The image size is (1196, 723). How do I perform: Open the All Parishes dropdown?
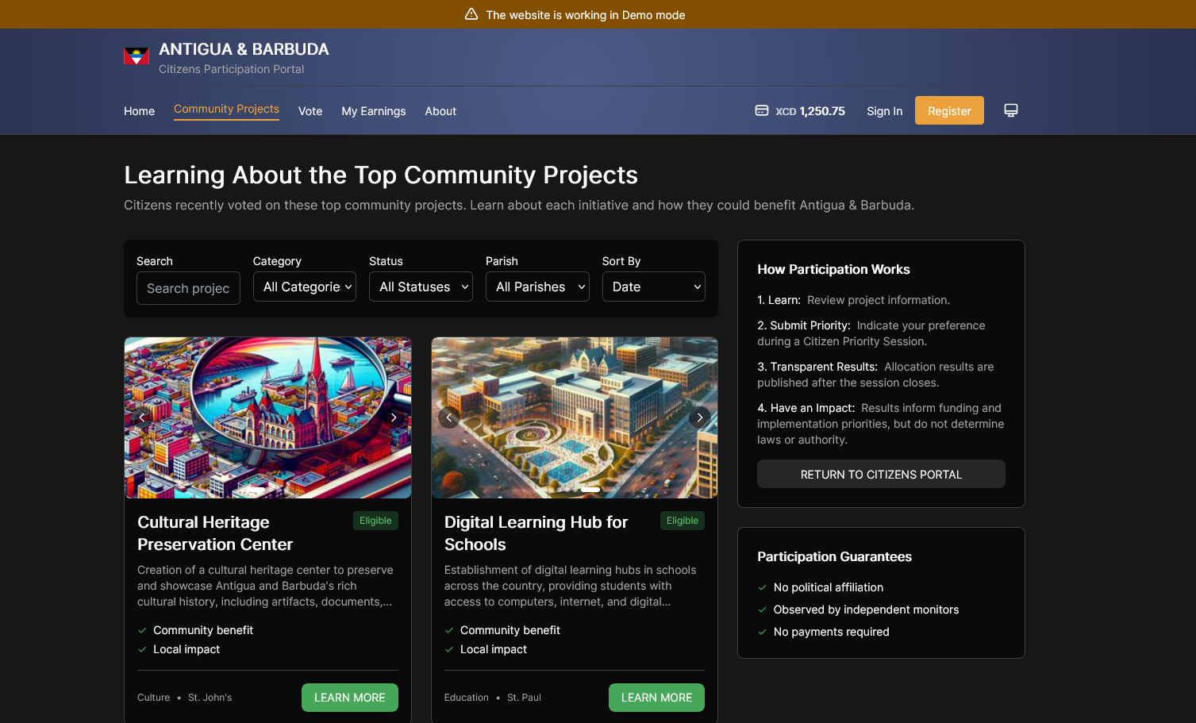[537, 287]
